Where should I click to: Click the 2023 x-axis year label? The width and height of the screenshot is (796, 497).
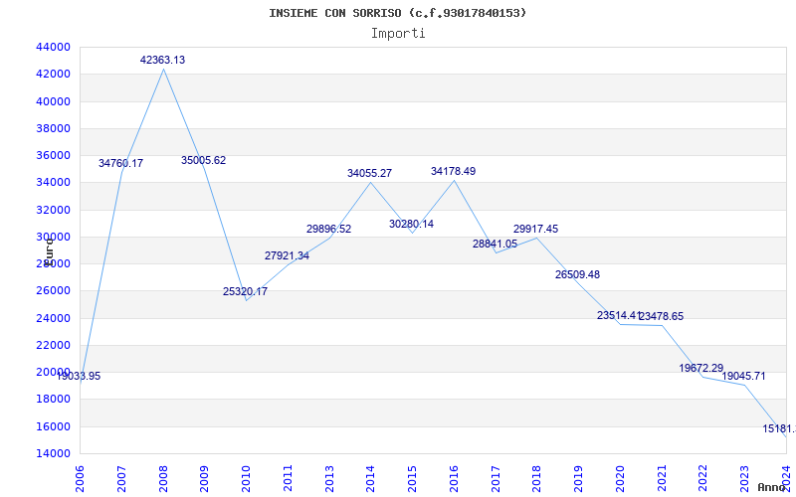pos(744,479)
